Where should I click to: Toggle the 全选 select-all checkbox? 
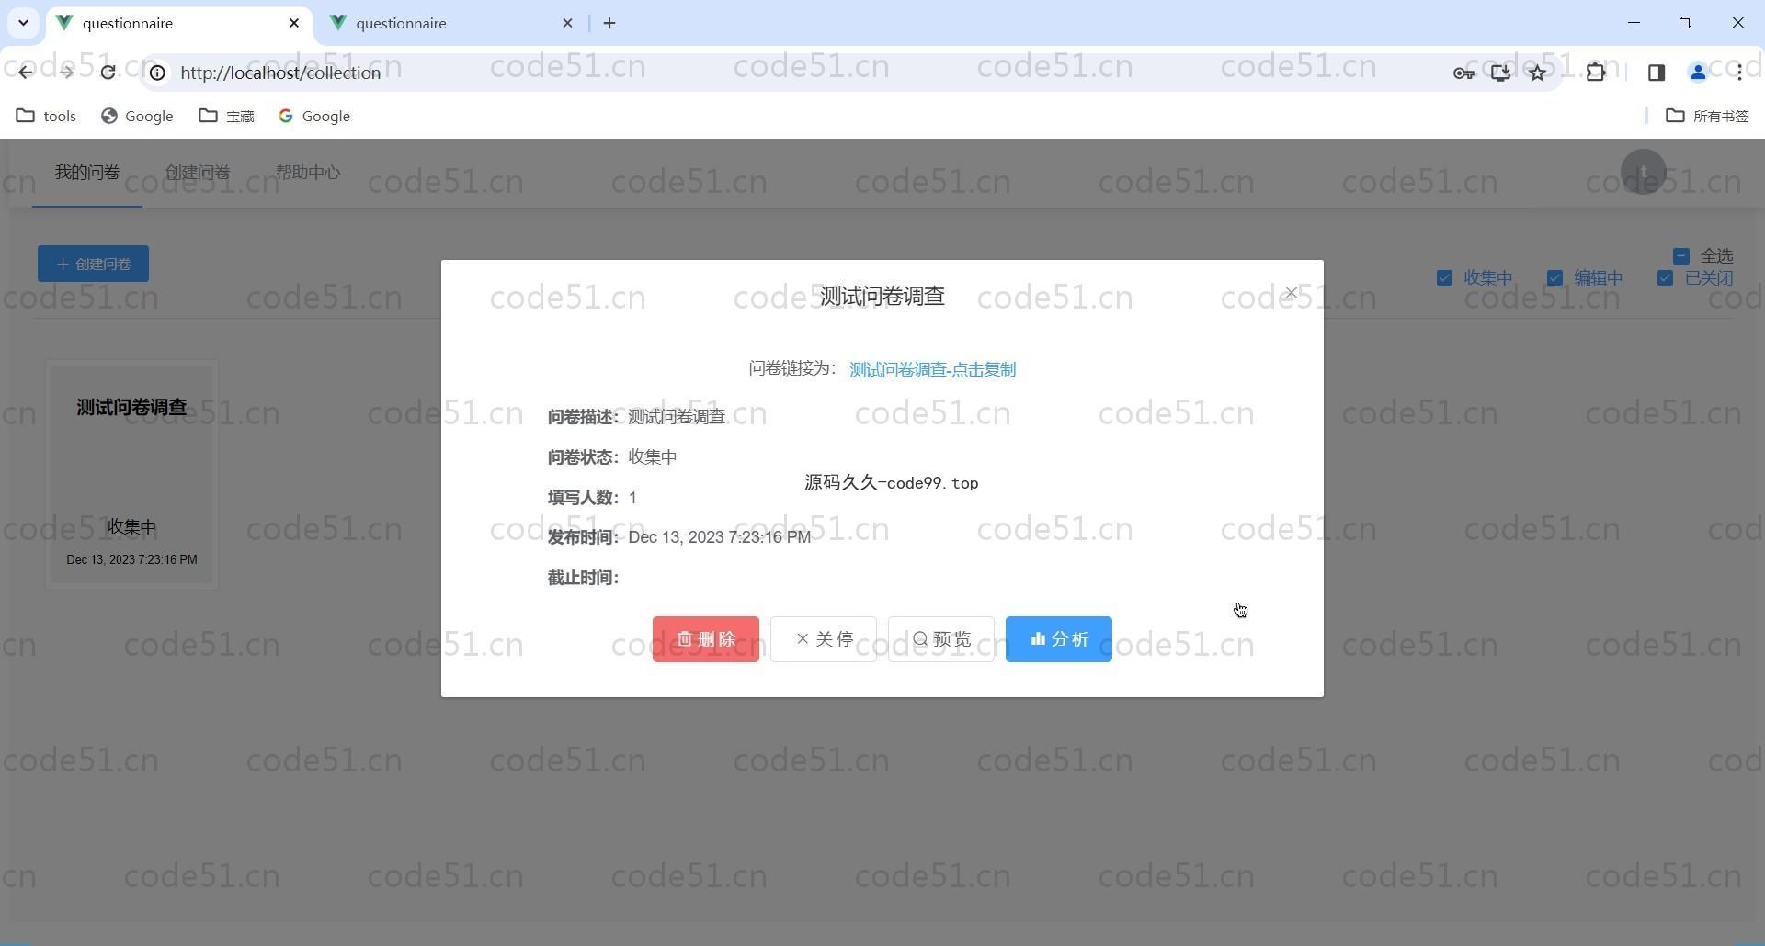1681,256
